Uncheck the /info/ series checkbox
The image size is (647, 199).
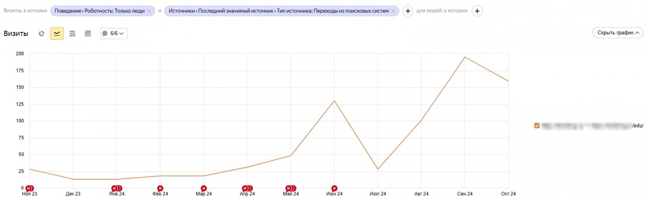click(x=537, y=126)
